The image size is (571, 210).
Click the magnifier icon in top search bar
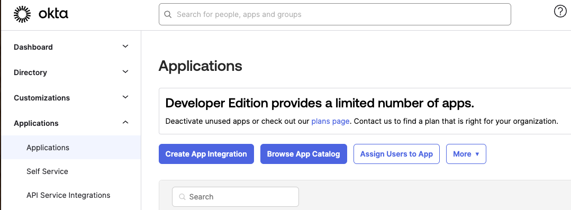click(x=168, y=15)
